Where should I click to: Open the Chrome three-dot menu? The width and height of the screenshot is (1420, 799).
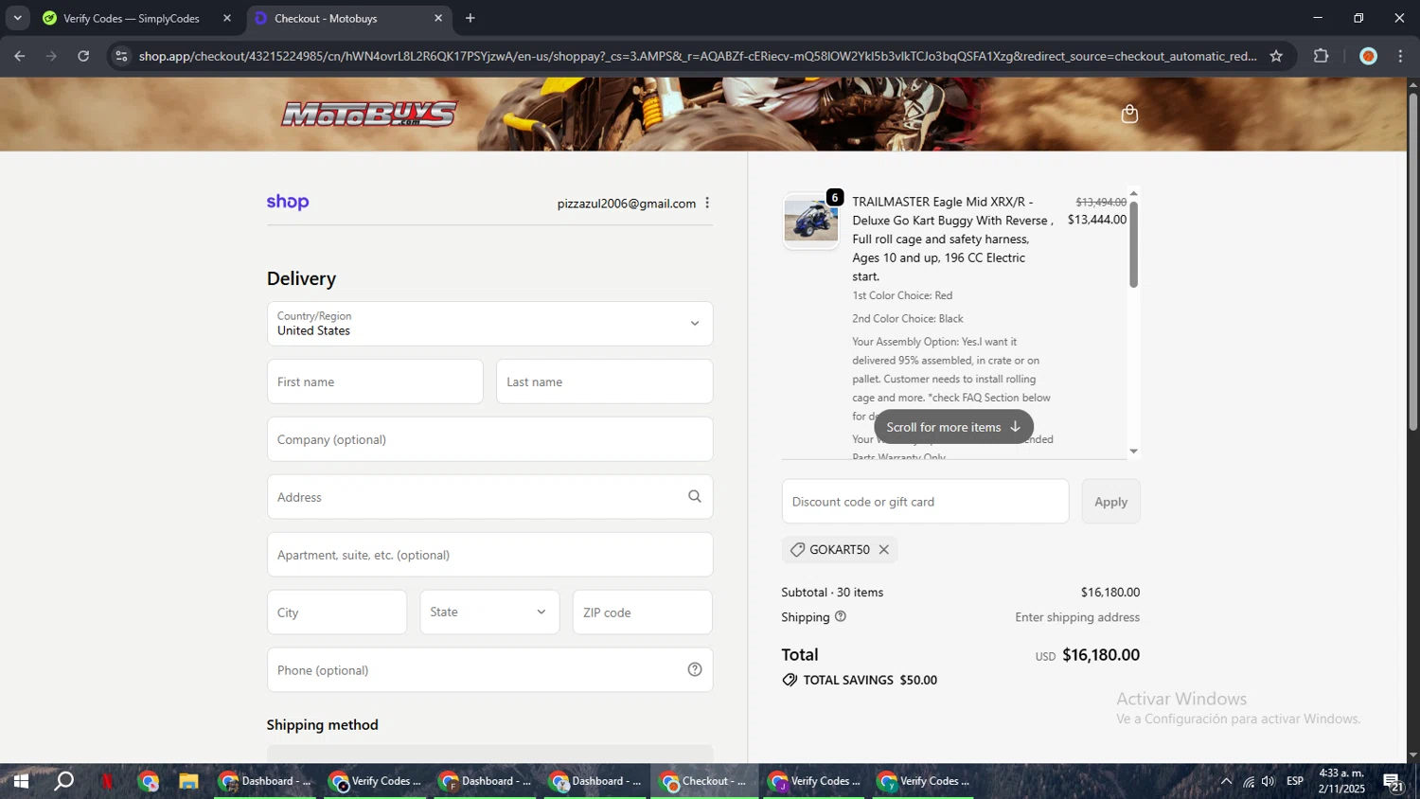(1401, 56)
